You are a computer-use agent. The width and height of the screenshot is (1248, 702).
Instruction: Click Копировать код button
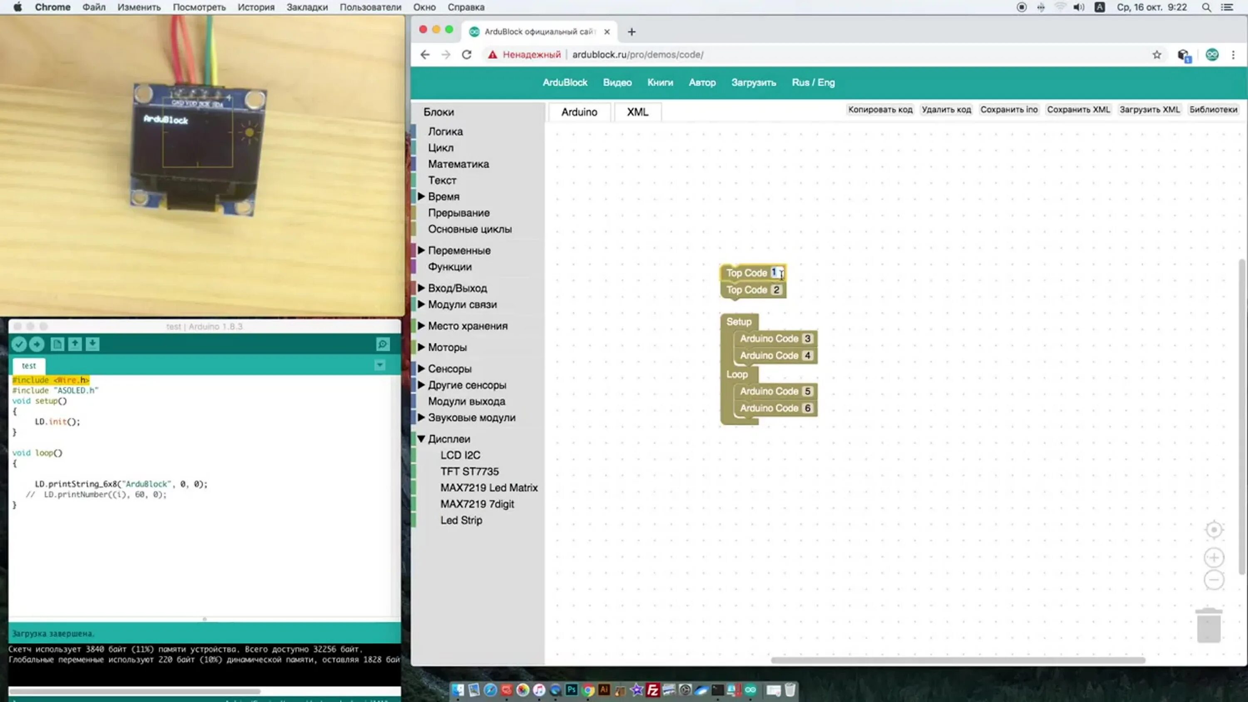coord(880,109)
